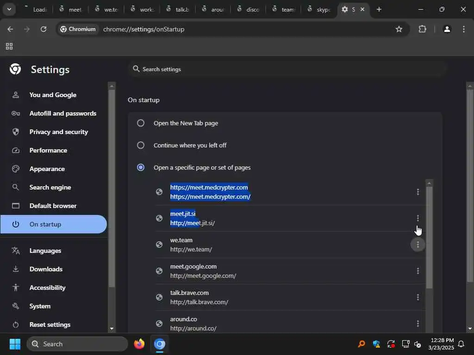Image resolution: width=474 pixels, height=355 pixels.
Task: Switch to the meet tab
Action: [71, 9]
